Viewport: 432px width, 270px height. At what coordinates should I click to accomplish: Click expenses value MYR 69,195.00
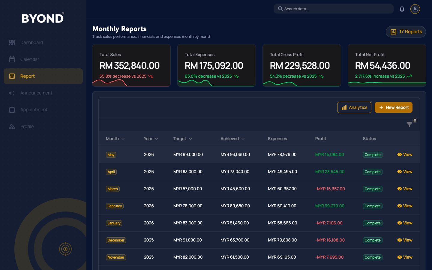(282, 257)
